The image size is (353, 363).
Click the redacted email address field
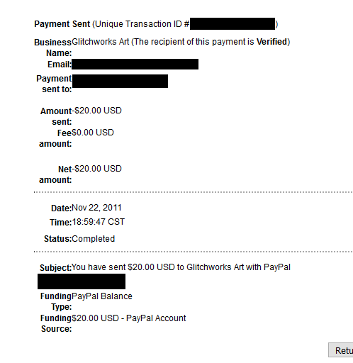pyautogui.click(x=135, y=65)
